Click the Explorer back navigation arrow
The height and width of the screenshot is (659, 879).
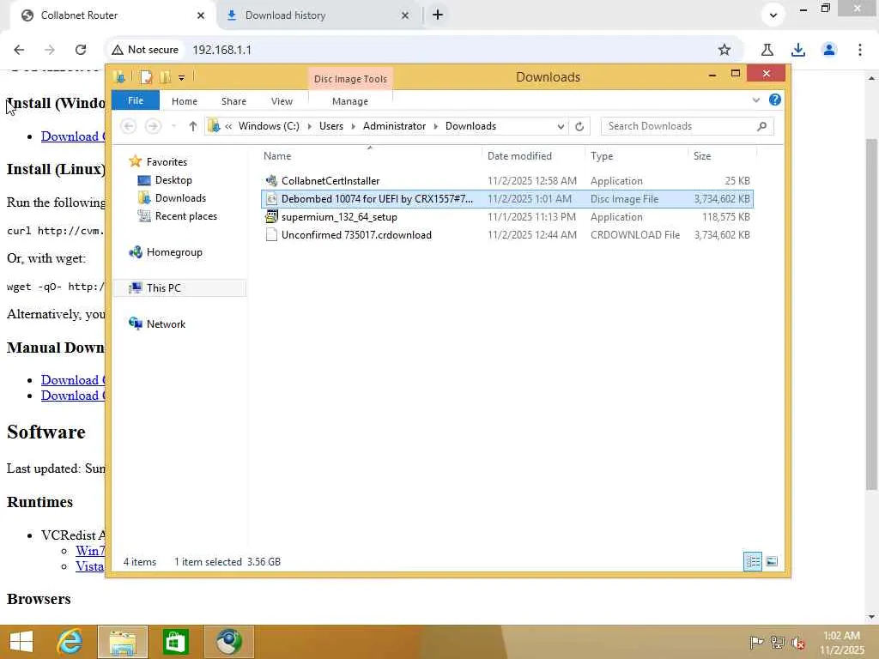pos(129,126)
